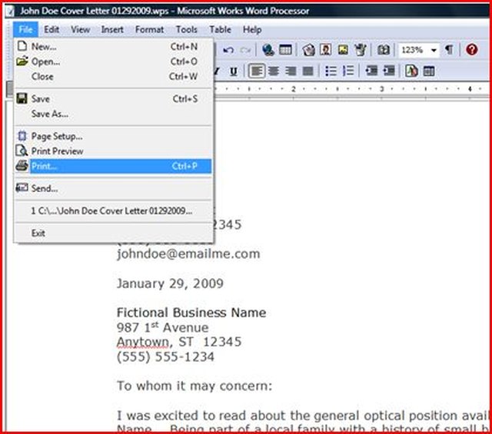Viewport: 492px width, 434px height.
Task: Click the misspelled word Anytown
Action: point(143,342)
